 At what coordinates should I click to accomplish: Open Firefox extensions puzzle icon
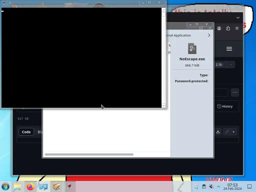(228, 28)
